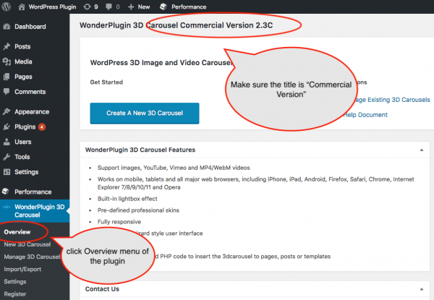Open the home icon for WordPress Plugin site

[20, 7]
